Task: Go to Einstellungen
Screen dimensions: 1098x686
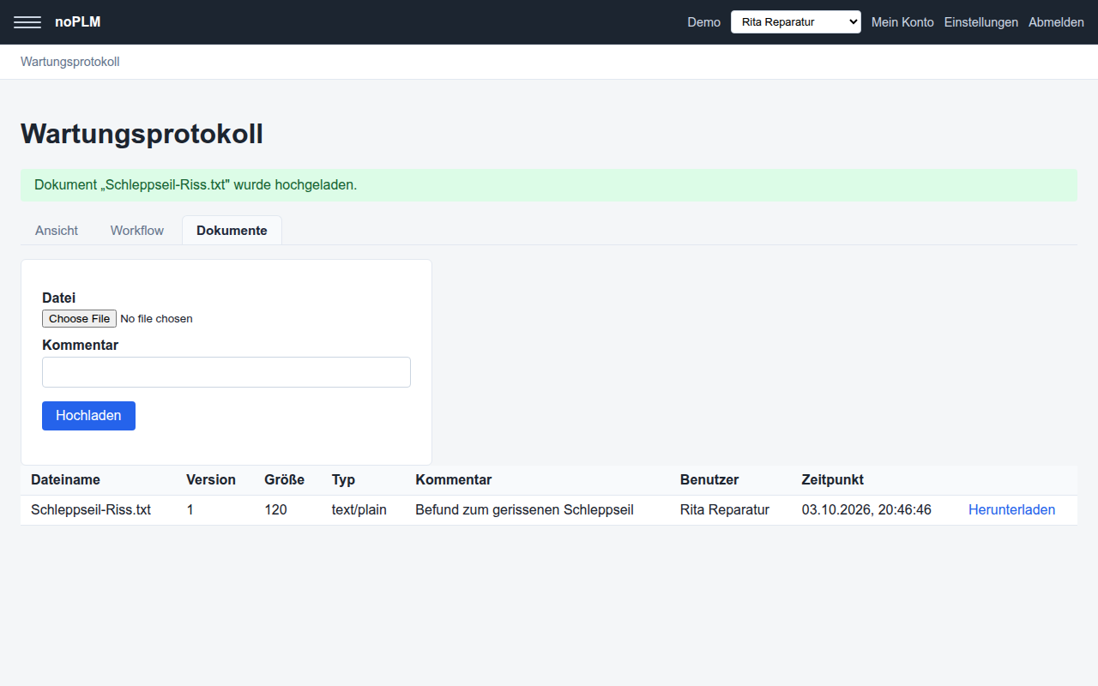Action: [x=981, y=22]
